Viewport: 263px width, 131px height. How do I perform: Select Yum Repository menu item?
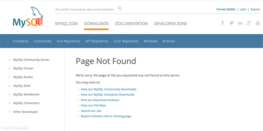click(68, 41)
